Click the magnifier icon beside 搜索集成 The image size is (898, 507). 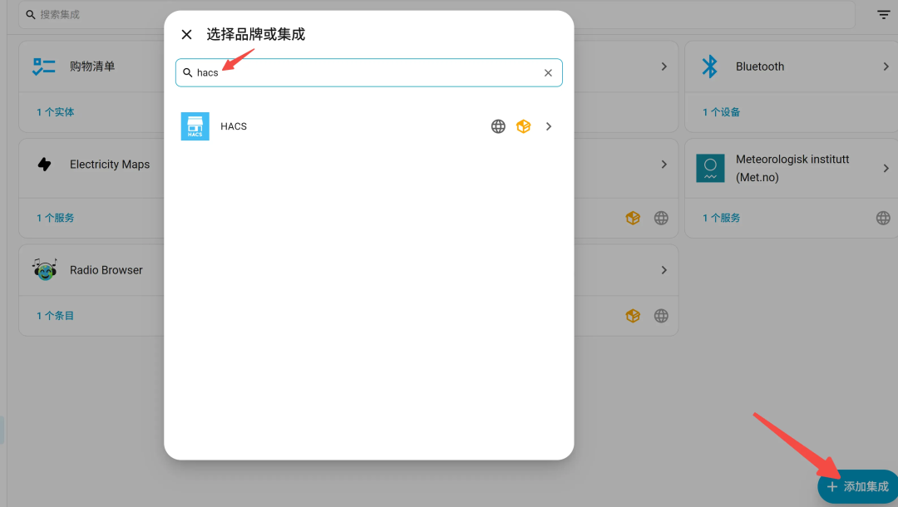click(31, 14)
